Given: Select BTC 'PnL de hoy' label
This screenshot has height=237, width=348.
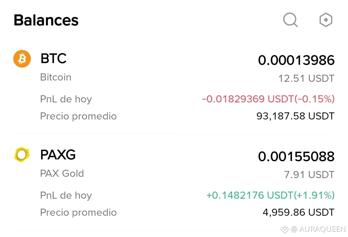Looking at the screenshot, I should [x=66, y=99].
